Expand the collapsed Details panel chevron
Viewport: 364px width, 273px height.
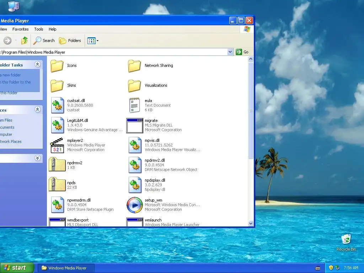click(x=37, y=158)
